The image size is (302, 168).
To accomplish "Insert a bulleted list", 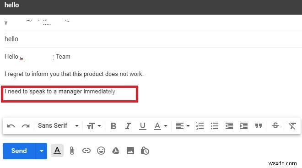I will click(x=215, y=126).
